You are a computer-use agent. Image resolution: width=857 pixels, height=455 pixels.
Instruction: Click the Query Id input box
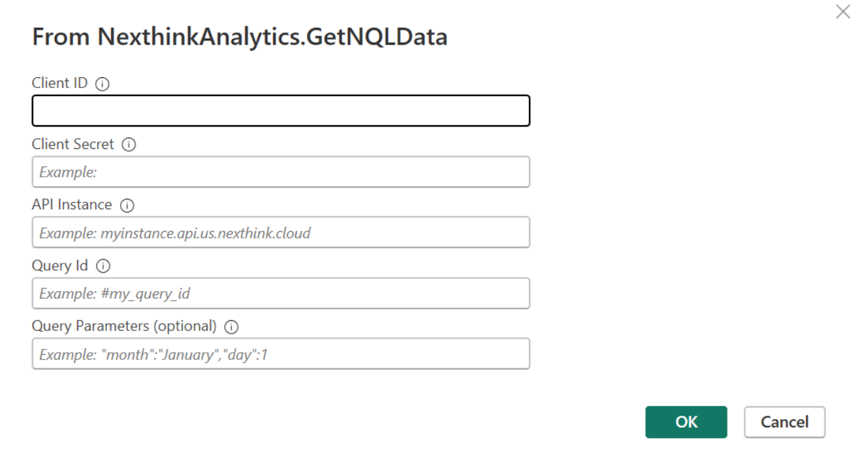click(281, 293)
